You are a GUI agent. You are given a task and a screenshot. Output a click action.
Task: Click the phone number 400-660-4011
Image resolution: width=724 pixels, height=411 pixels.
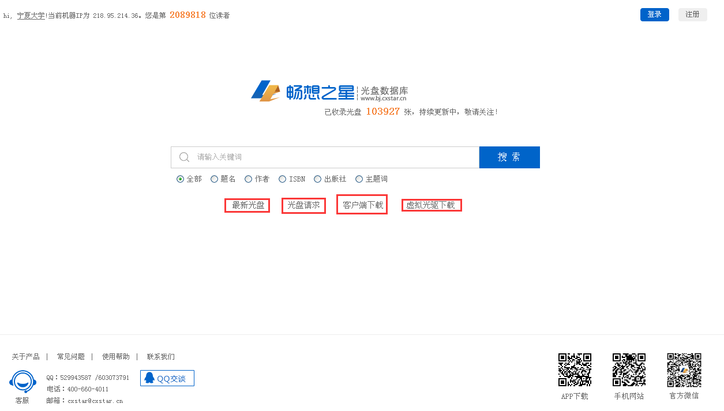pyautogui.click(x=88, y=389)
